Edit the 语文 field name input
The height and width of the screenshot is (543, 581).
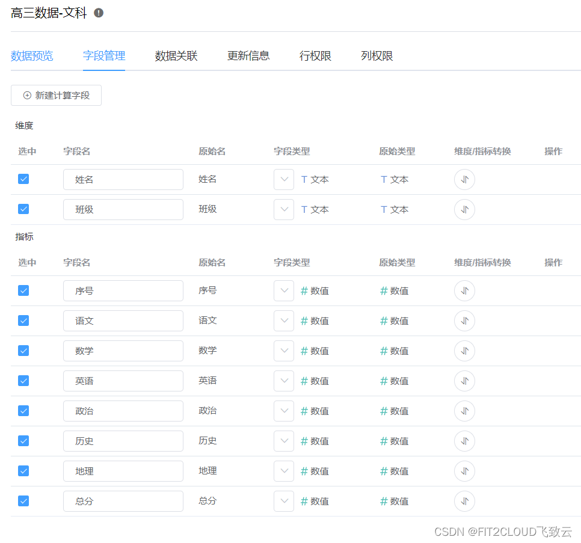(x=123, y=321)
